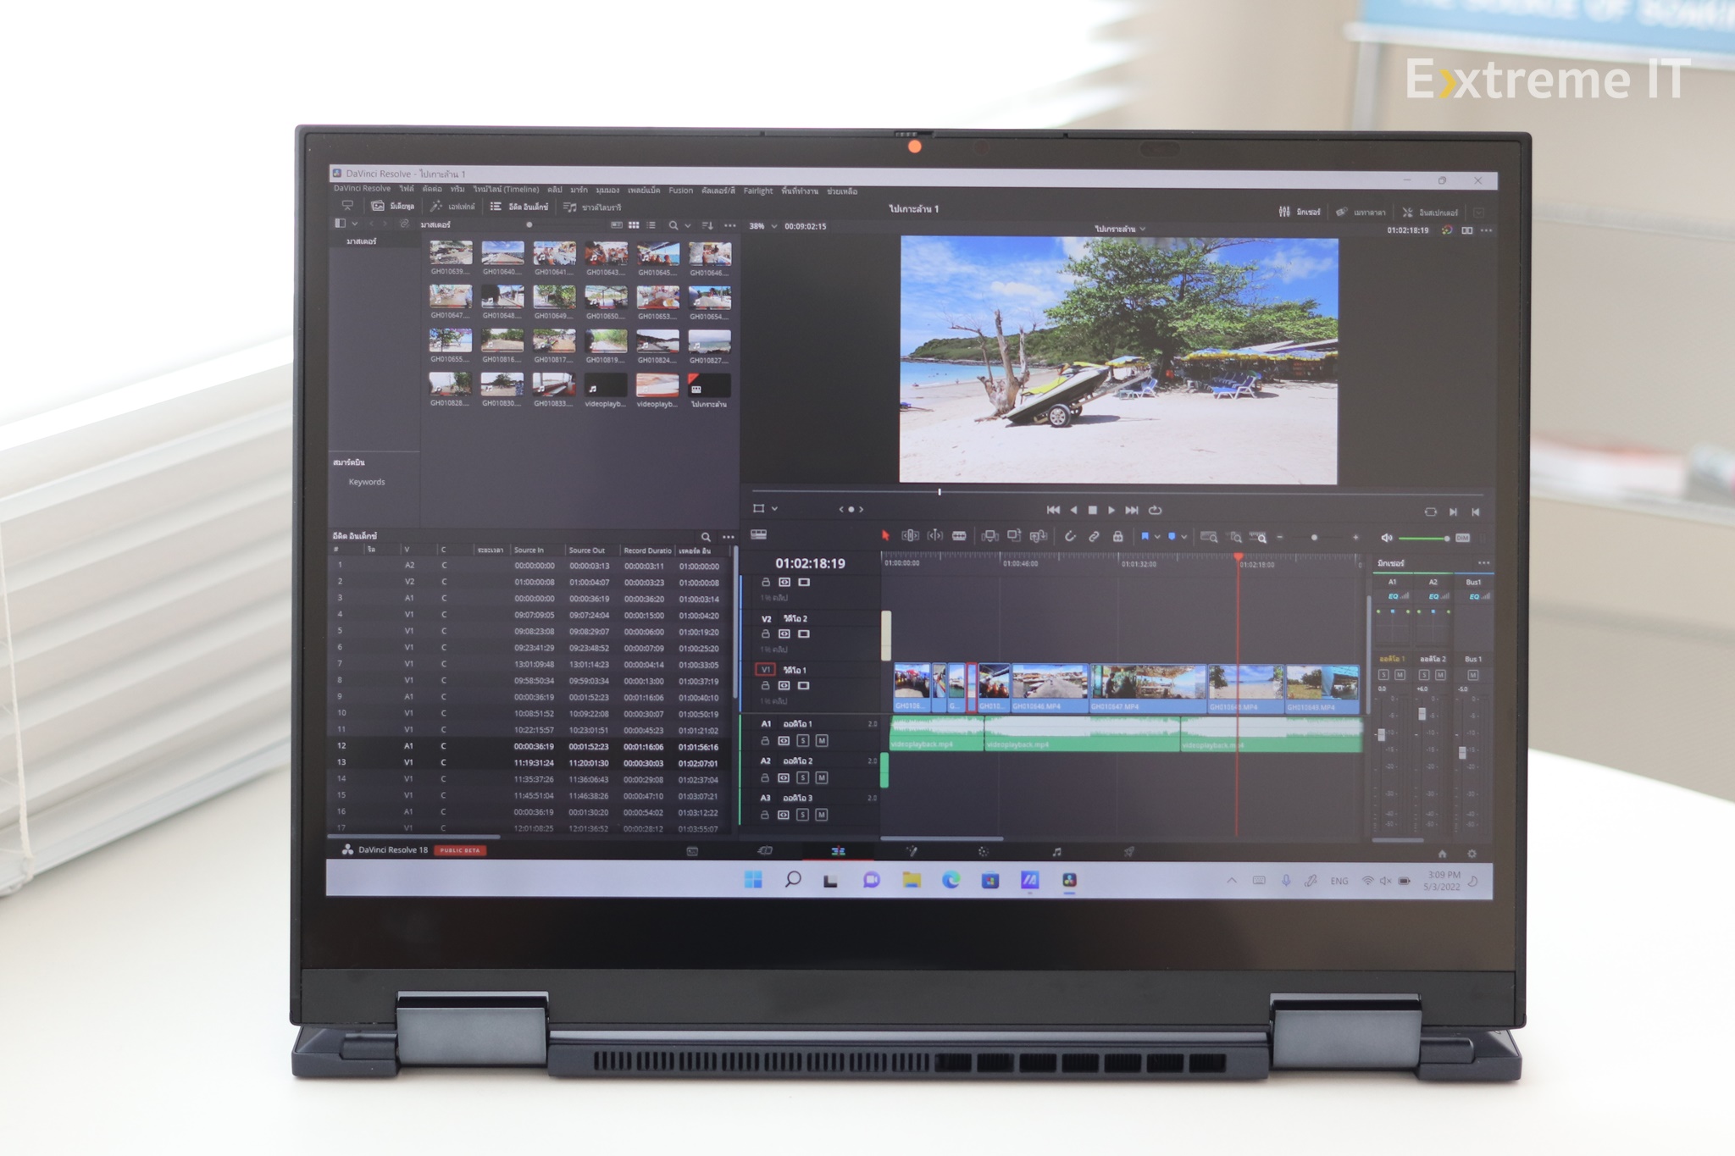Viewport: 1735px width, 1156px height.
Task: Disable the V1 video track
Action: (804, 686)
